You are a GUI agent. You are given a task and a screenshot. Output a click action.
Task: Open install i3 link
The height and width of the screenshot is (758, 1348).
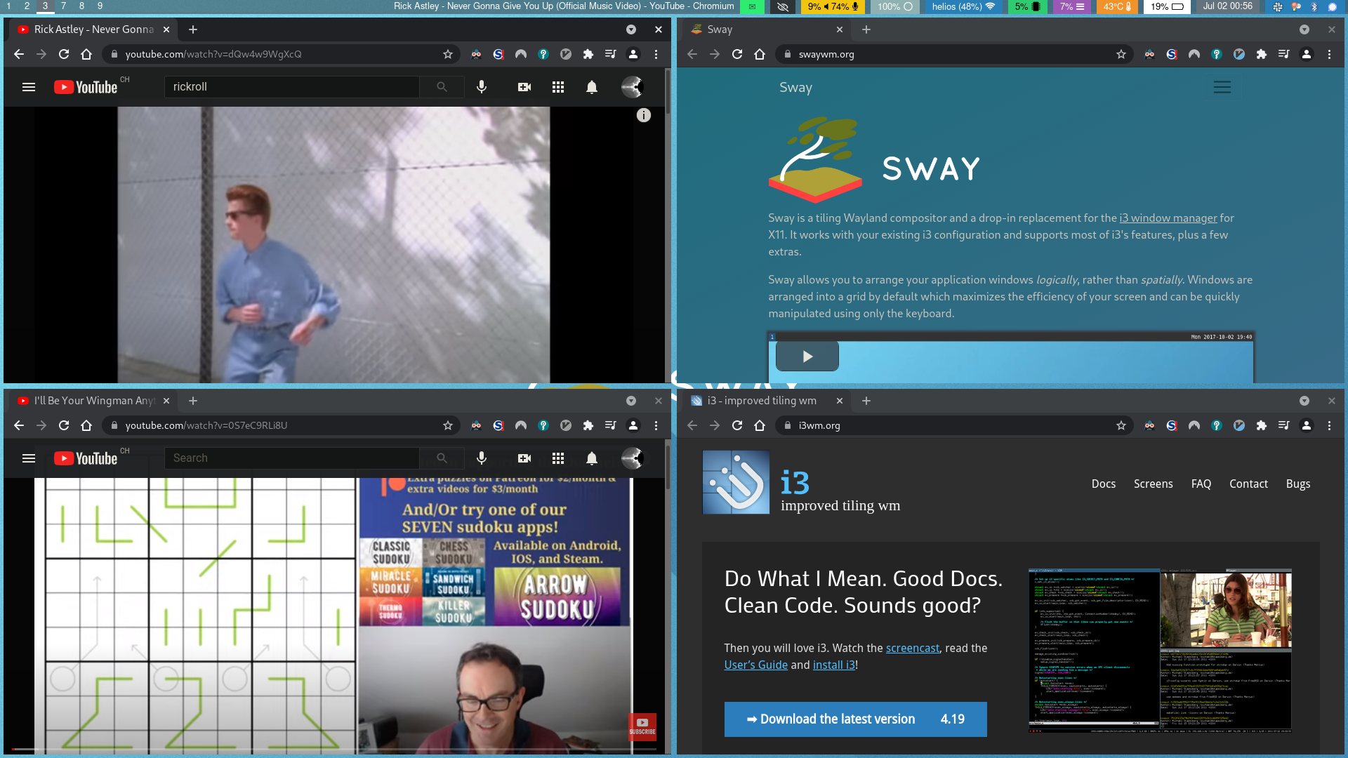[834, 665]
